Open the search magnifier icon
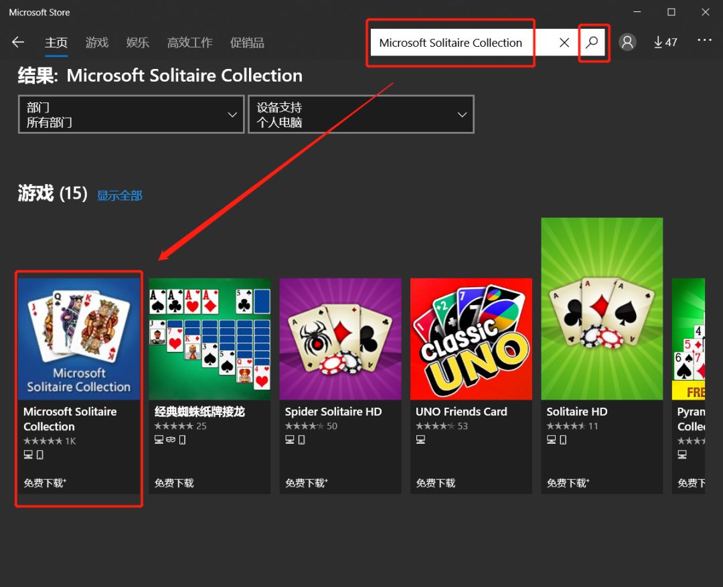Image resolution: width=723 pixels, height=587 pixels. 593,42
